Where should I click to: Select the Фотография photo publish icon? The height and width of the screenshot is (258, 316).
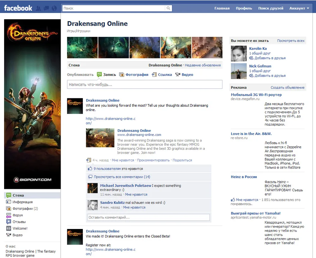click(x=122, y=75)
